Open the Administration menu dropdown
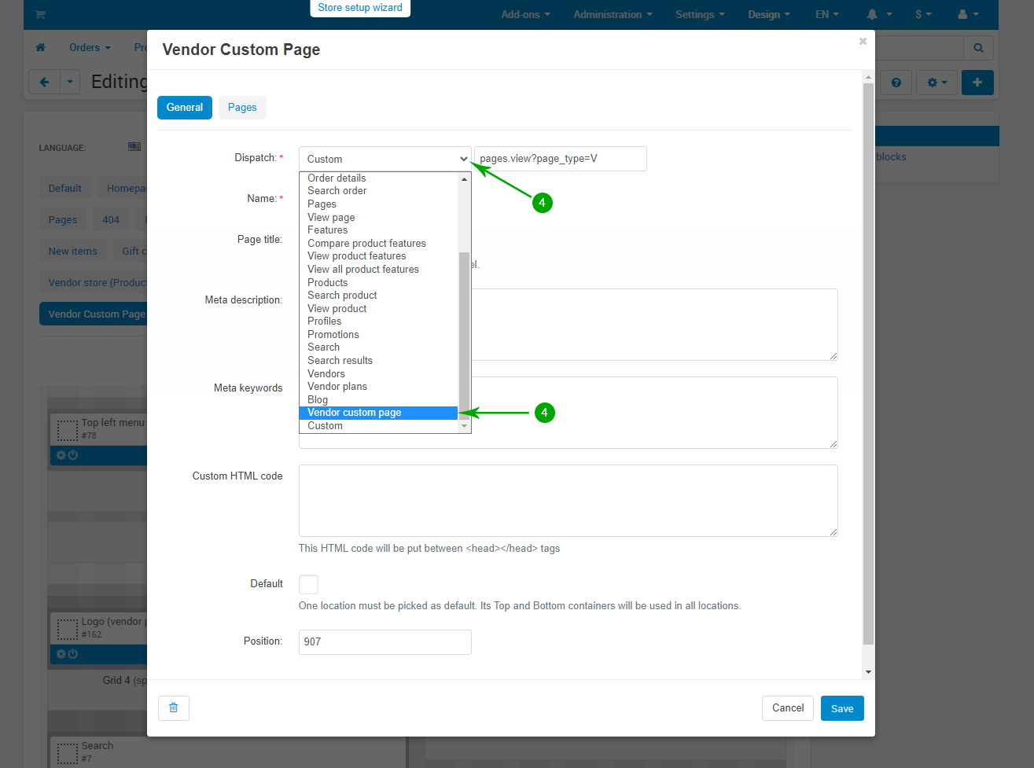Image resolution: width=1034 pixels, height=768 pixels. tap(612, 14)
